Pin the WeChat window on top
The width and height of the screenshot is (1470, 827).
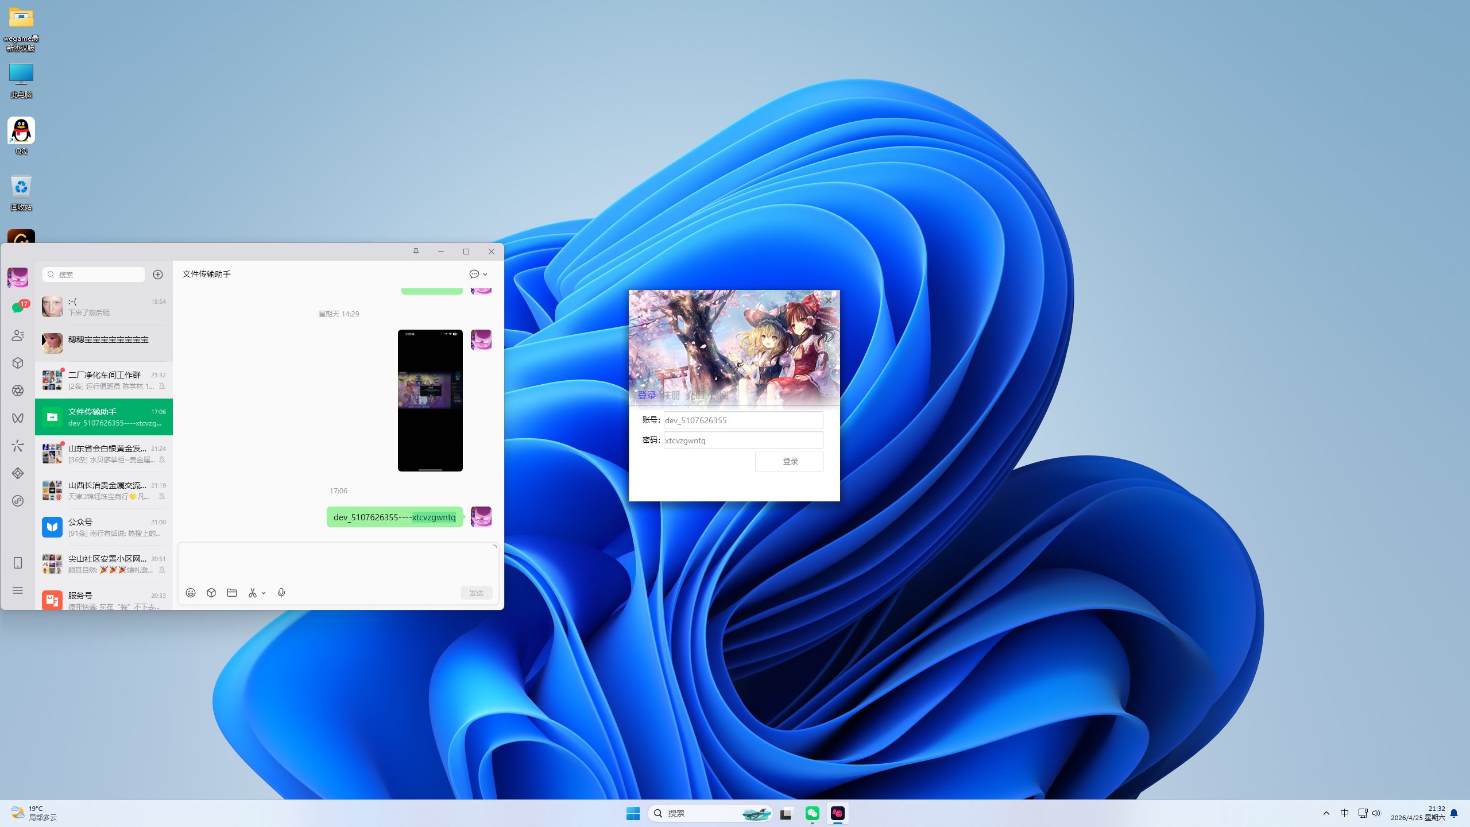[x=416, y=252]
